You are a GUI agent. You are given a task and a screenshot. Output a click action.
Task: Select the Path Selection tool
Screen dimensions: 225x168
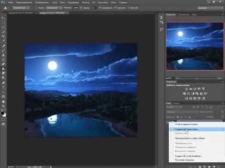coord(3,92)
